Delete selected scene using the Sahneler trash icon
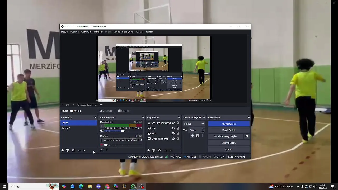338x190 pixels. (68, 150)
